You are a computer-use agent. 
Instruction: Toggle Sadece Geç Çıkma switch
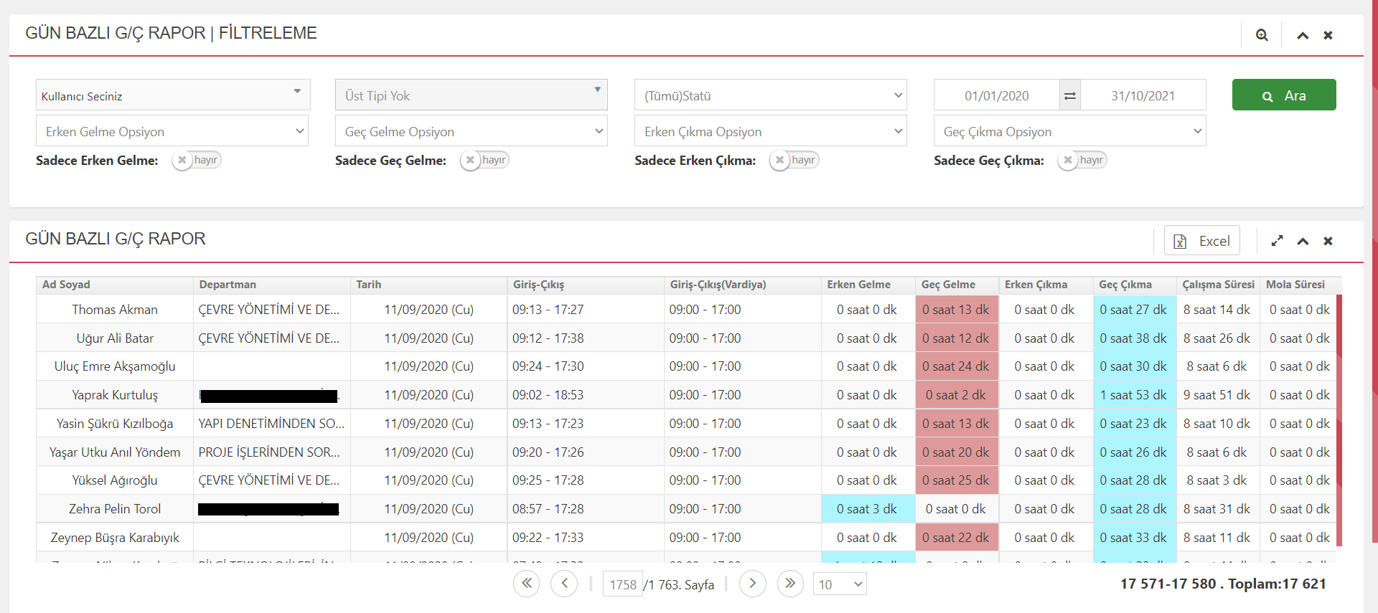pos(1082,160)
